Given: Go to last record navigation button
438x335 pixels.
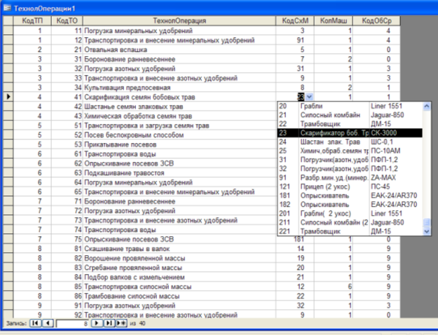Looking at the screenshot, I should click(x=109, y=323).
